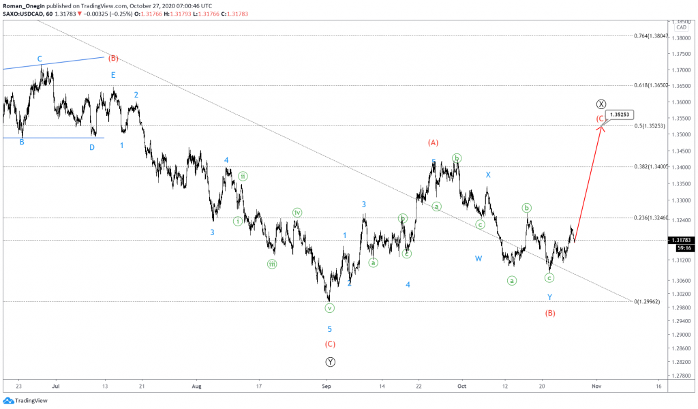Open Roman_Onegin author profile

click(x=23, y=4)
